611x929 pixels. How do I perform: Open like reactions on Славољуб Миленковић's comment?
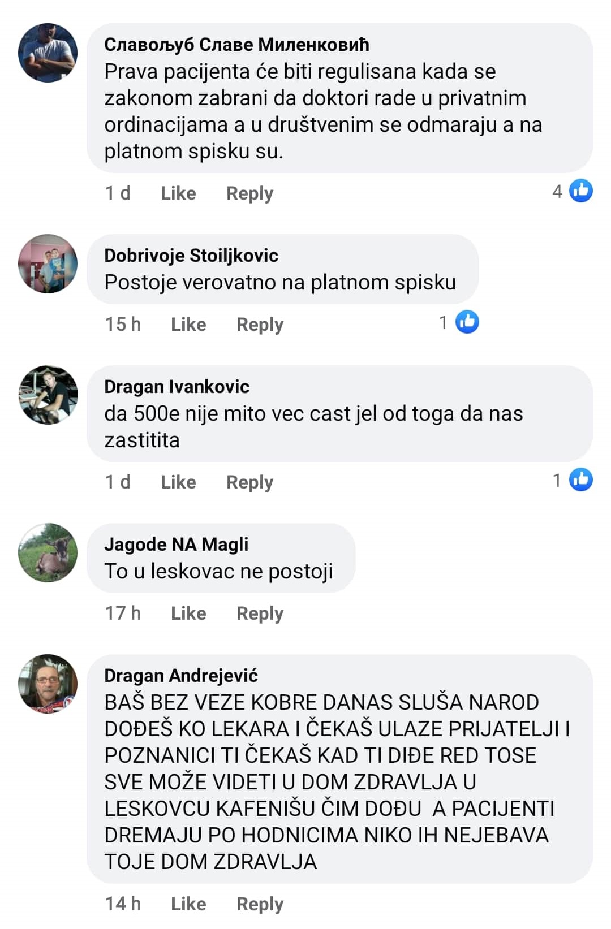click(x=573, y=191)
